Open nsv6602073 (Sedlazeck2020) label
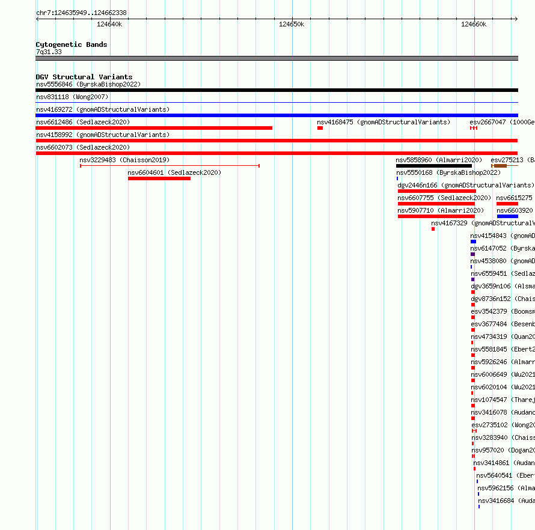535x530 pixels. click(x=83, y=147)
